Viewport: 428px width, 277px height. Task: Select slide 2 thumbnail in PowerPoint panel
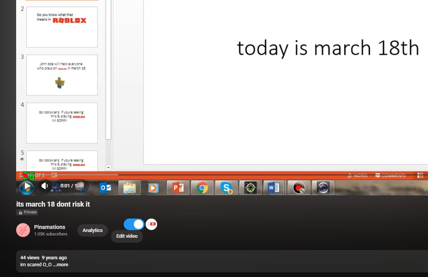coord(62,27)
